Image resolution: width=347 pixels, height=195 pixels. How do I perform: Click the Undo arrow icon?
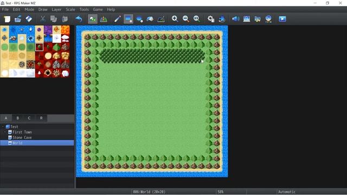[x=79, y=19]
